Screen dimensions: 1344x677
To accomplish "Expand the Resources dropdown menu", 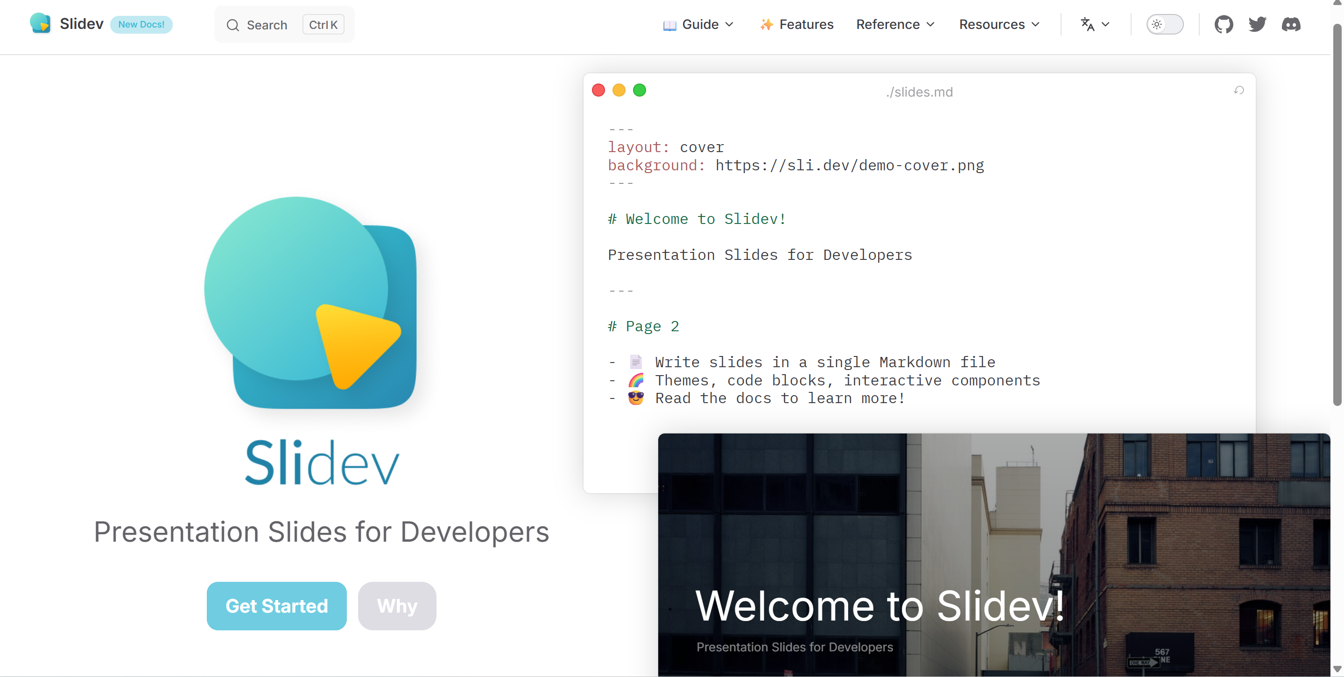I will (999, 24).
